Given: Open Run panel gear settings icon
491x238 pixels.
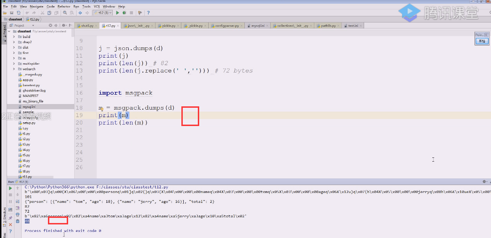Looking at the screenshot, I should 485,181.
